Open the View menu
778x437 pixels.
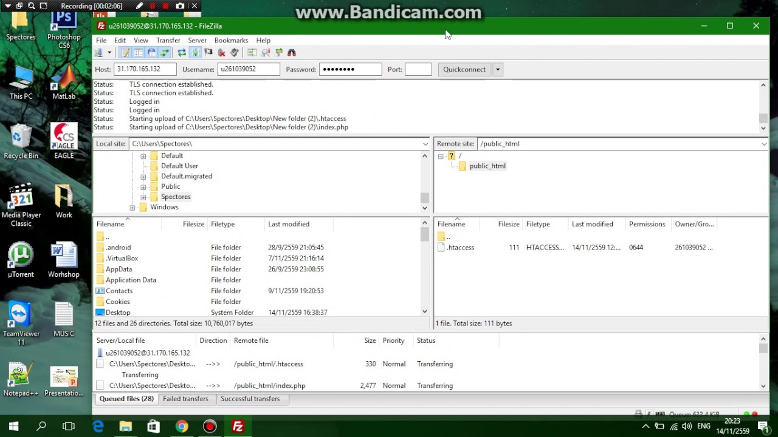[140, 40]
